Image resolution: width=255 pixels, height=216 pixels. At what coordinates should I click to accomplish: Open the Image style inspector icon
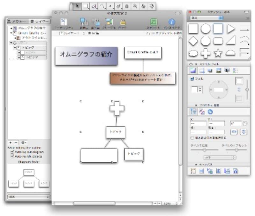click(x=218, y=71)
